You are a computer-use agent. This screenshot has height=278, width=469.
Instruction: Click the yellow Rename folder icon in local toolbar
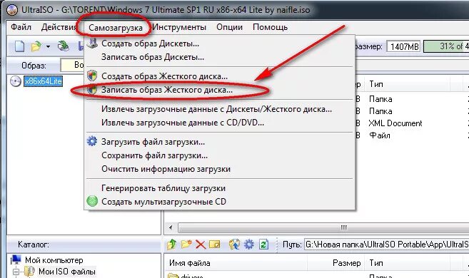(214, 244)
